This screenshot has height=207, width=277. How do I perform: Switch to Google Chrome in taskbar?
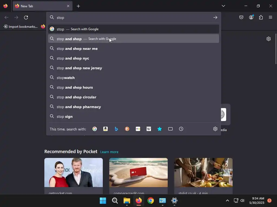click(x=150, y=201)
